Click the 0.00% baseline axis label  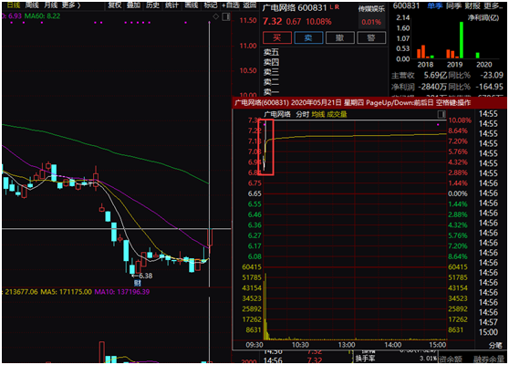(458, 193)
